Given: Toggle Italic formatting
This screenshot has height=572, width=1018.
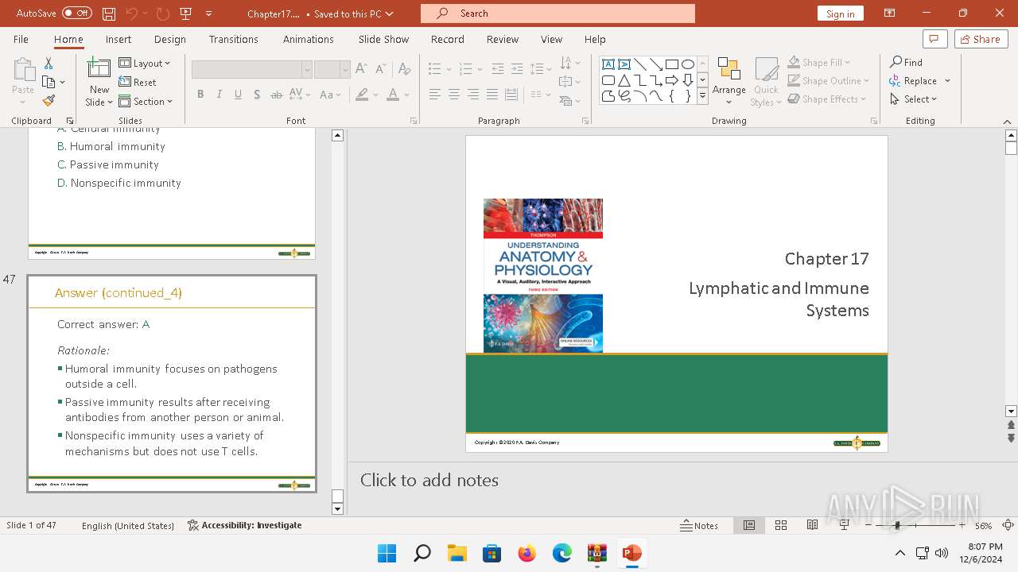Looking at the screenshot, I should [x=220, y=95].
